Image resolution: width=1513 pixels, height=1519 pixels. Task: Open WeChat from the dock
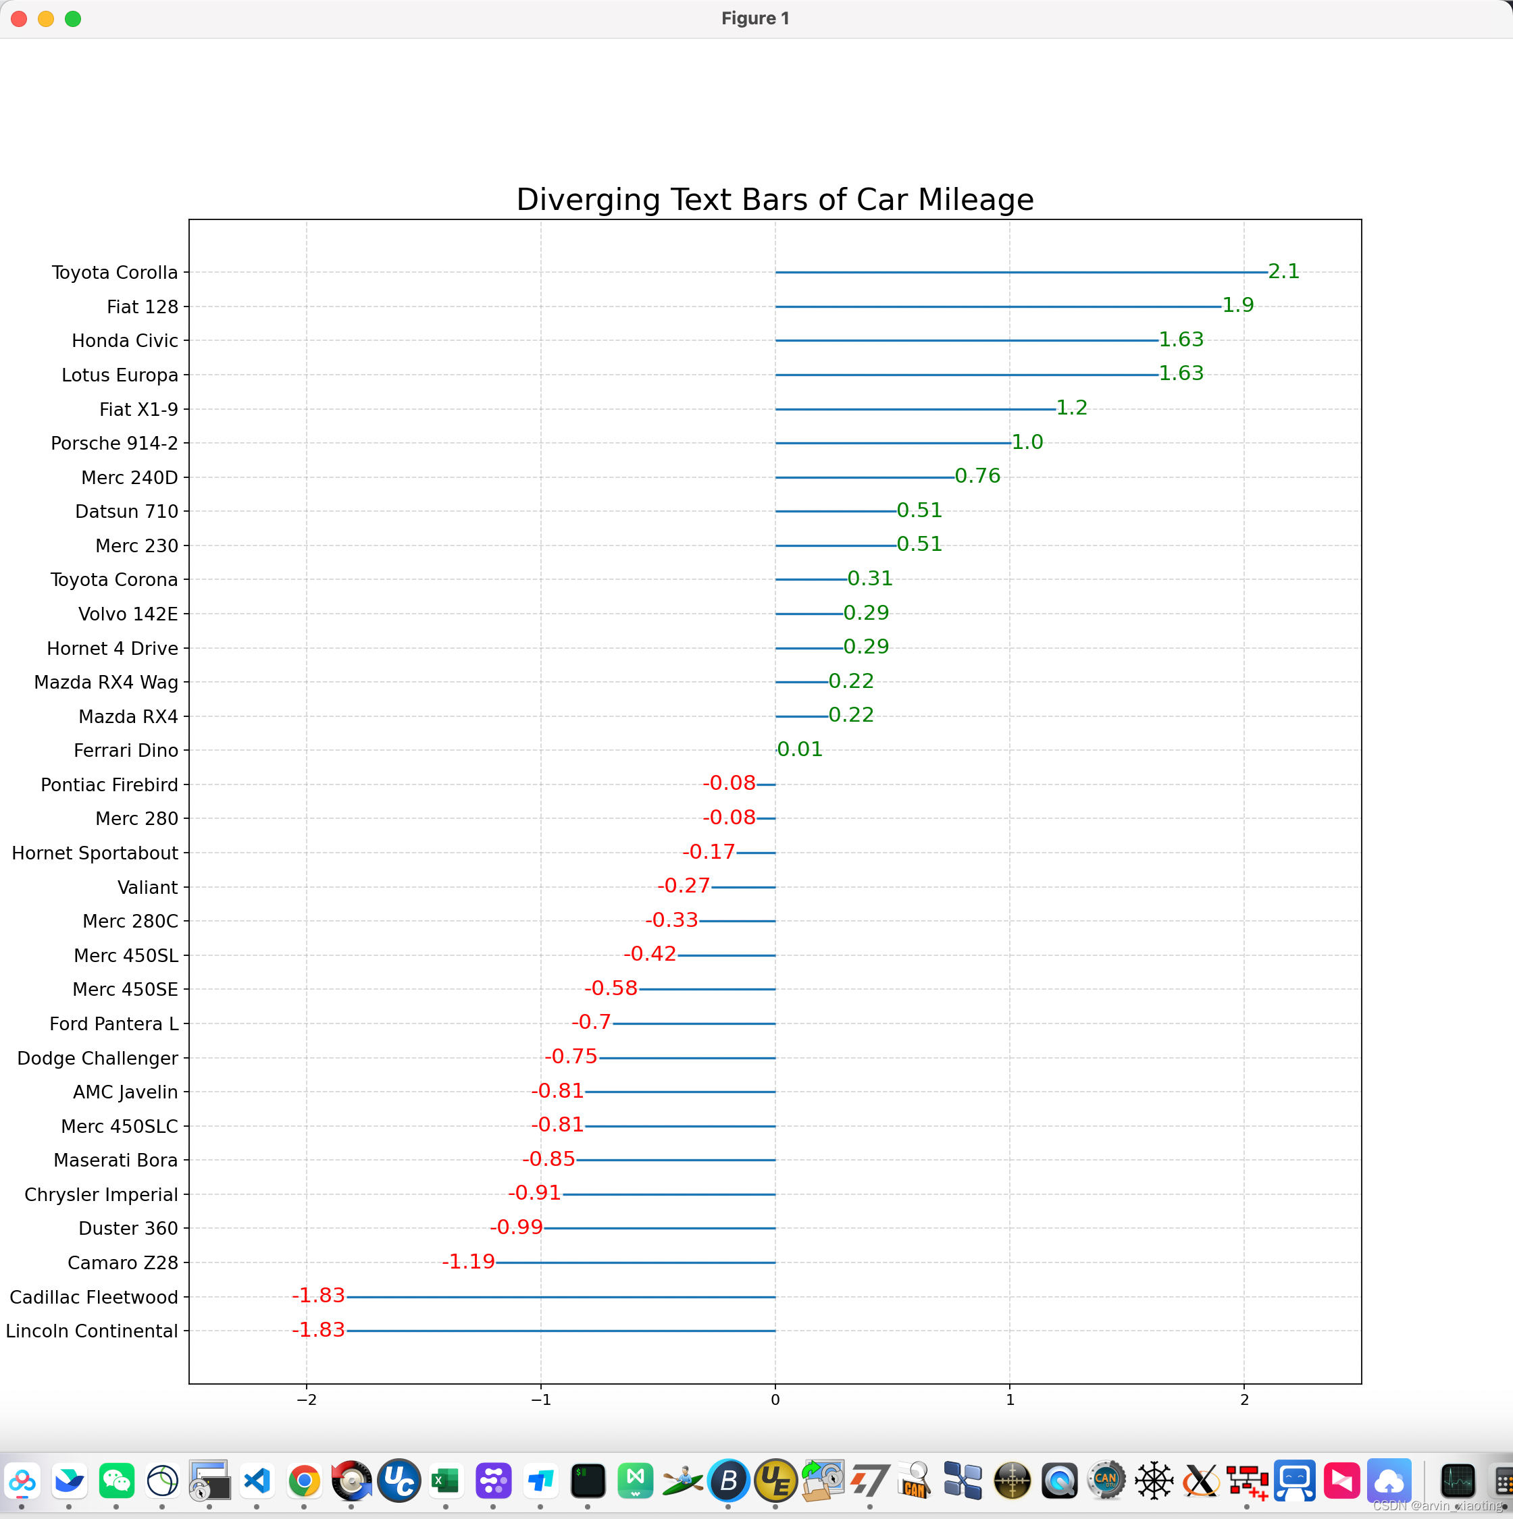[x=116, y=1481]
